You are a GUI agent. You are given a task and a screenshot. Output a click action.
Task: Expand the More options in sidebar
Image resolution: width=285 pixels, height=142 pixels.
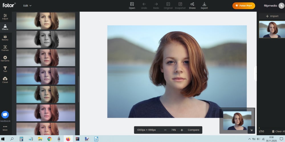5,128
